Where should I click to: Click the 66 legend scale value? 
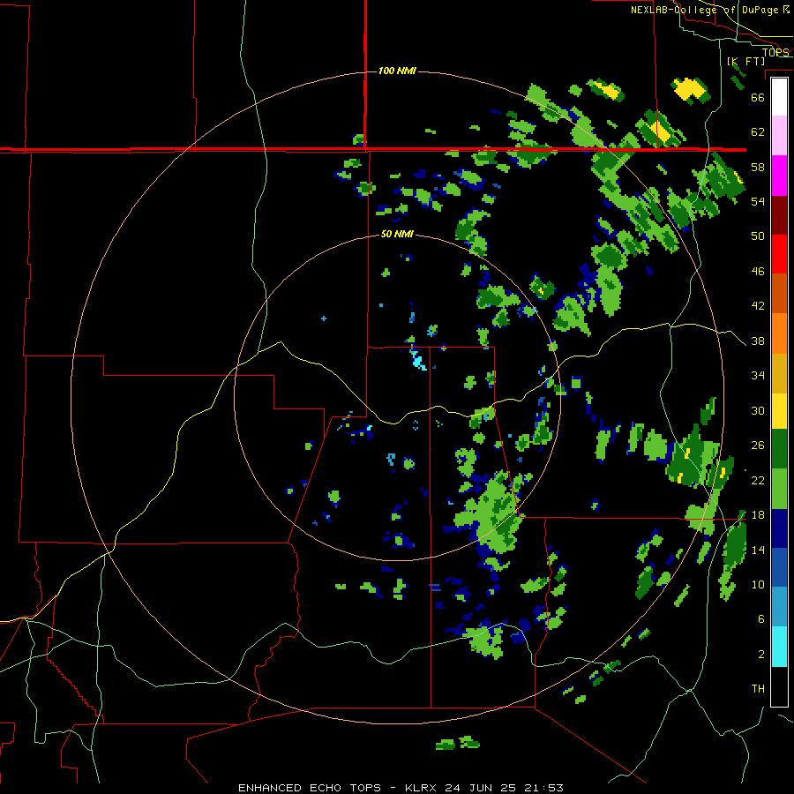tap(758, 97)
